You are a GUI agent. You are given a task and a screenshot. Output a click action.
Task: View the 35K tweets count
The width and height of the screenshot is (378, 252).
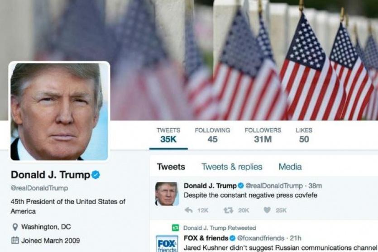pyautogui.click(x=168, y=135)
